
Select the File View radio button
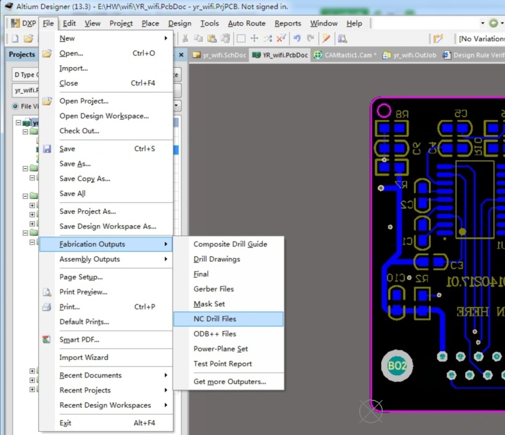[x=15, y=106]
